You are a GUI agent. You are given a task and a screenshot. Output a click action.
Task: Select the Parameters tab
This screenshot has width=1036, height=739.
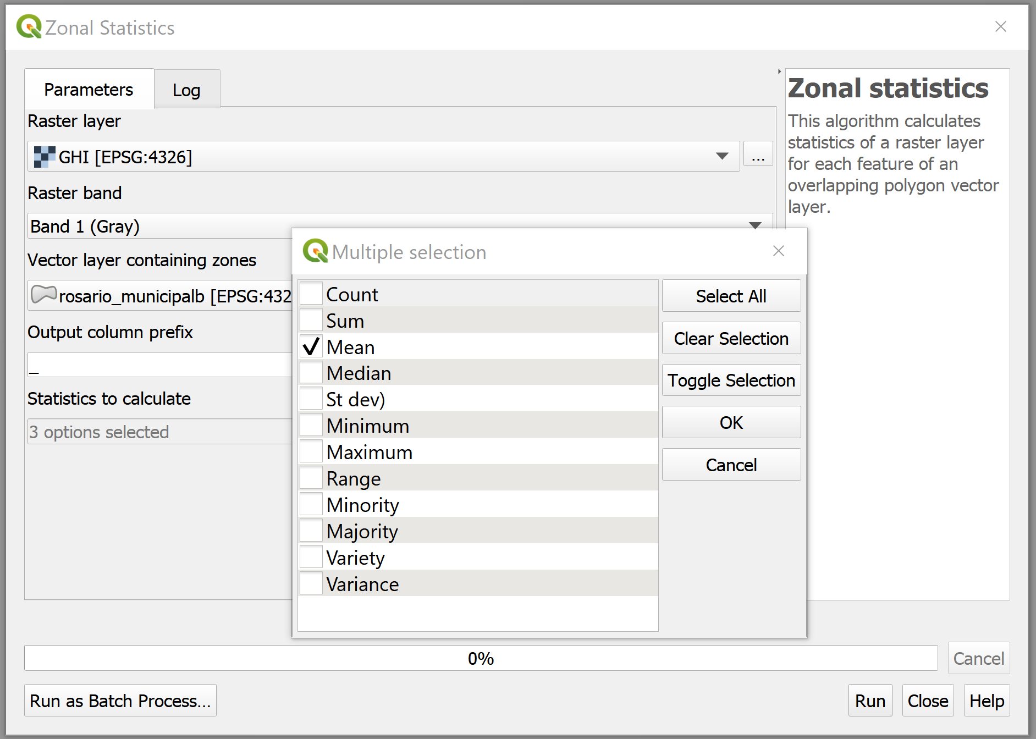click(x=89, y=90)
